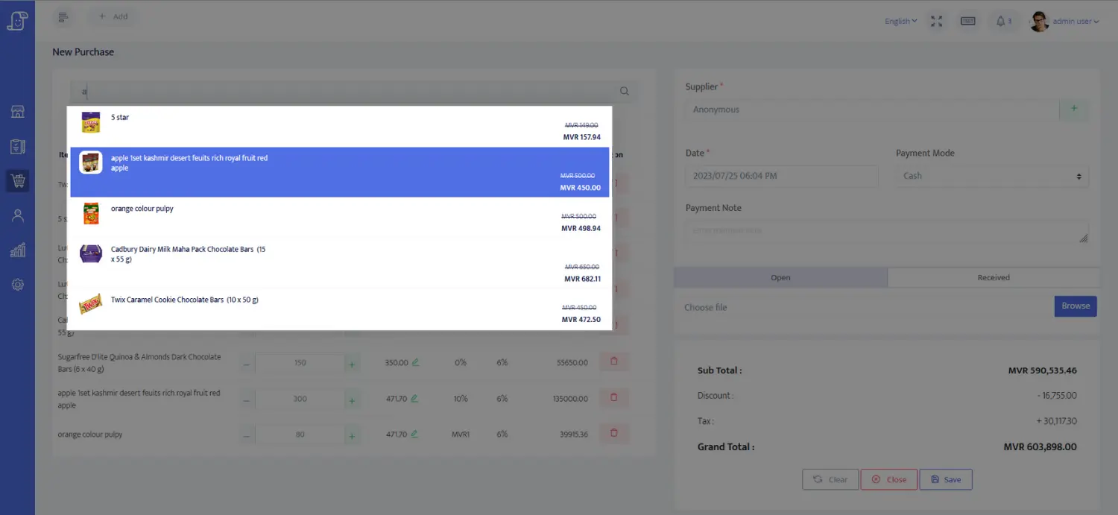Click the notifications bell icon
Image resolution: width=1118 pixels, height=515 pixels.
[1000, 21]
